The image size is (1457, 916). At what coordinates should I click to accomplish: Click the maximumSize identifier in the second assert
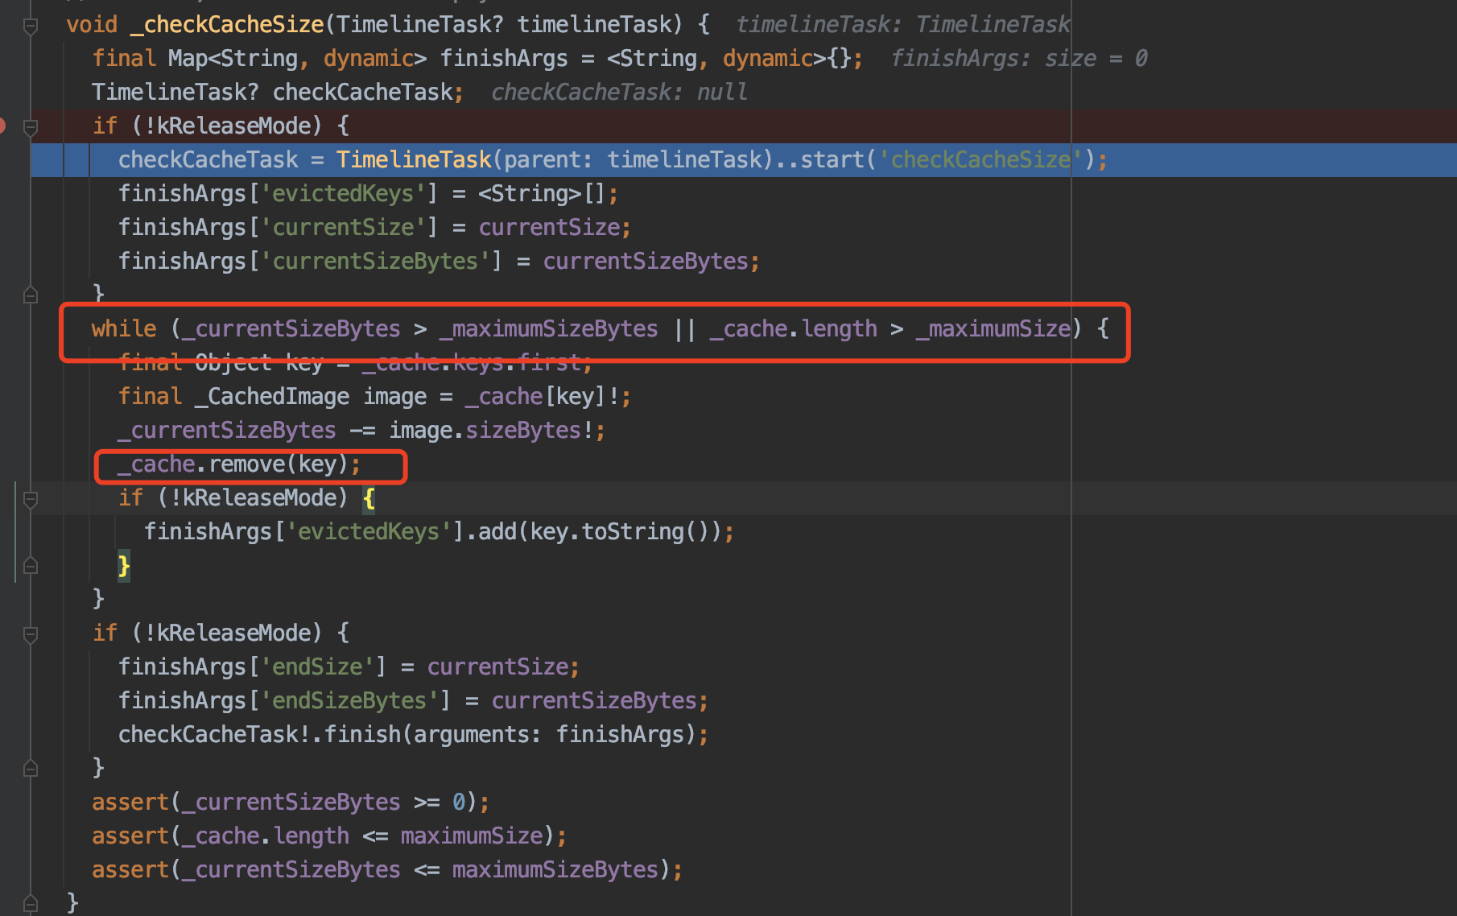(x=472, y=835)
